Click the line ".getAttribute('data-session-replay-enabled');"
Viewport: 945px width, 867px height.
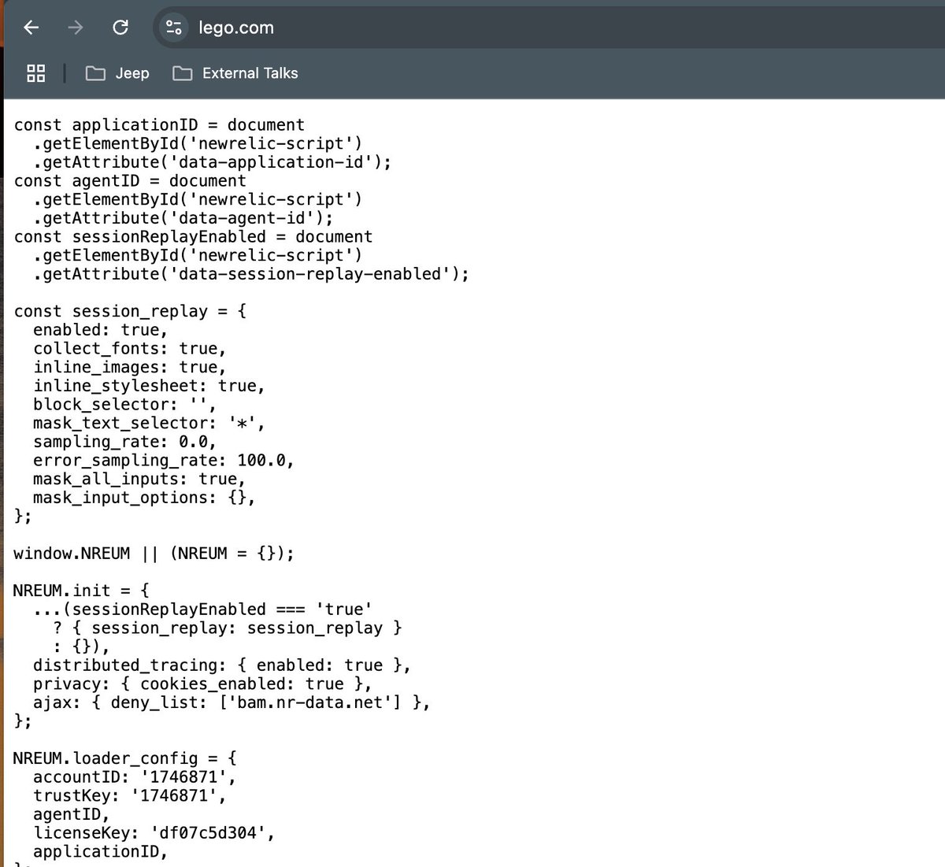tap(250, 274)
